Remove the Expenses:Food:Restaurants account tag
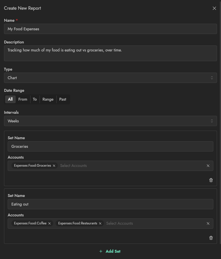Image resolution: width=221 pixels, height=259 pixels. (100, 224)
